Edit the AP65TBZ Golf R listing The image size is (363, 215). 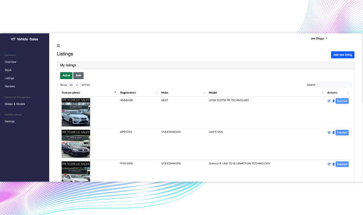tap(329, 132)
